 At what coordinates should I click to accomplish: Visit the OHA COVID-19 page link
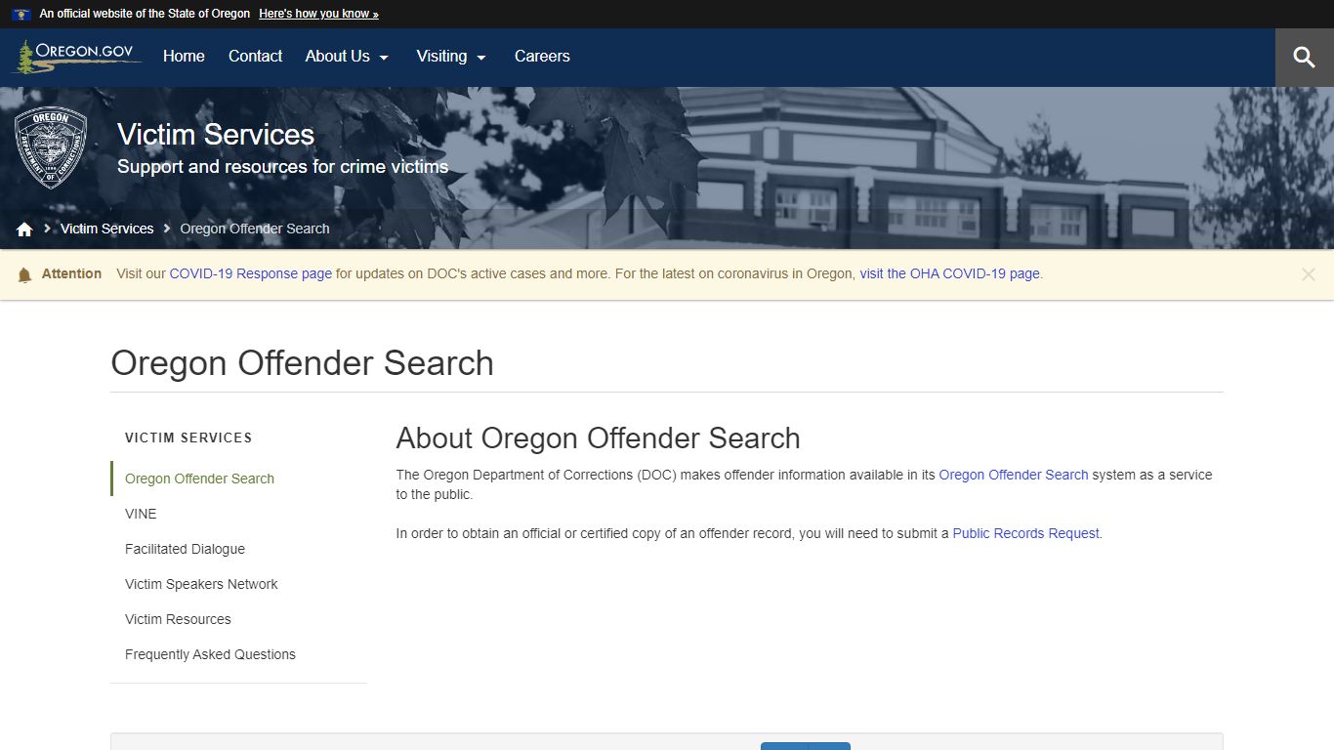pyautogui.click(x=948, y=273)
